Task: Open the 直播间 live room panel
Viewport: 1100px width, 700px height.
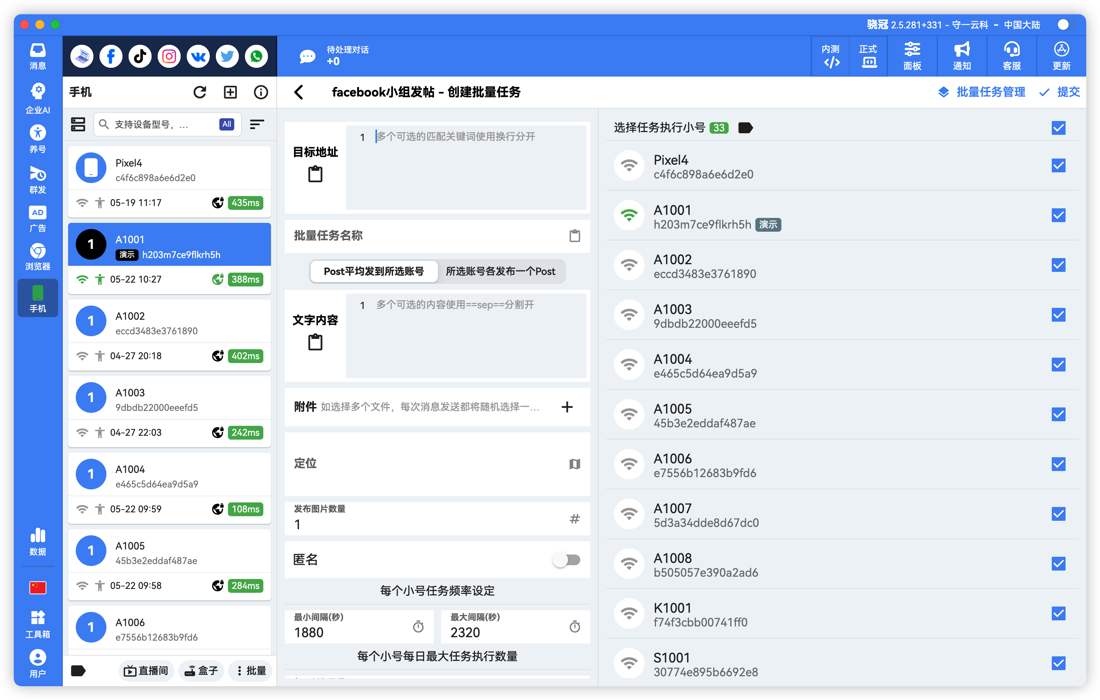Action: pos(146,670)
